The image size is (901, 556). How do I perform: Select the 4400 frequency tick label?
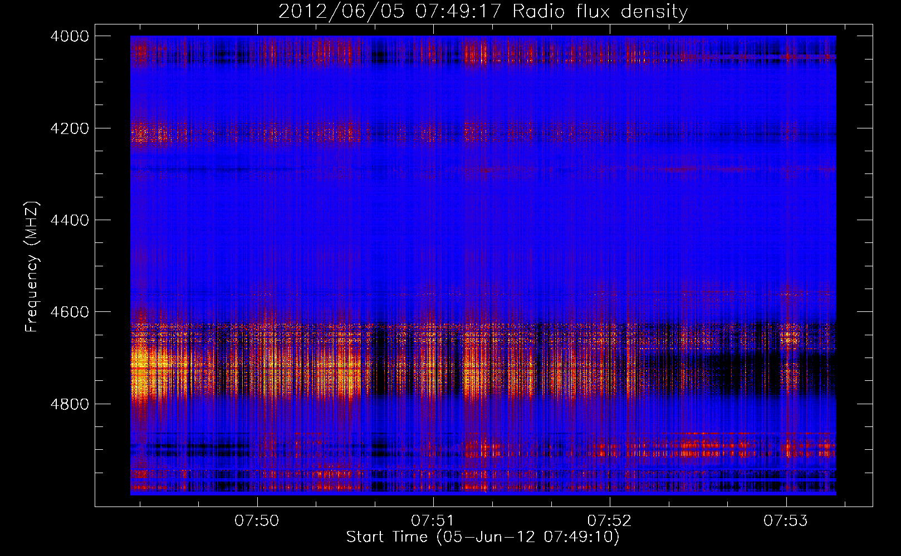tap(70, 220)
